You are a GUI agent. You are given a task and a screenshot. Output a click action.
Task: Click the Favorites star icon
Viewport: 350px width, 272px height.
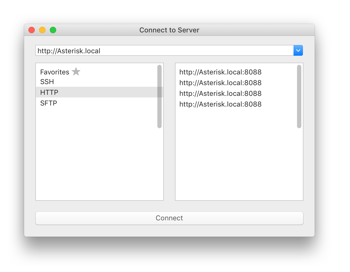click(76, 71)
